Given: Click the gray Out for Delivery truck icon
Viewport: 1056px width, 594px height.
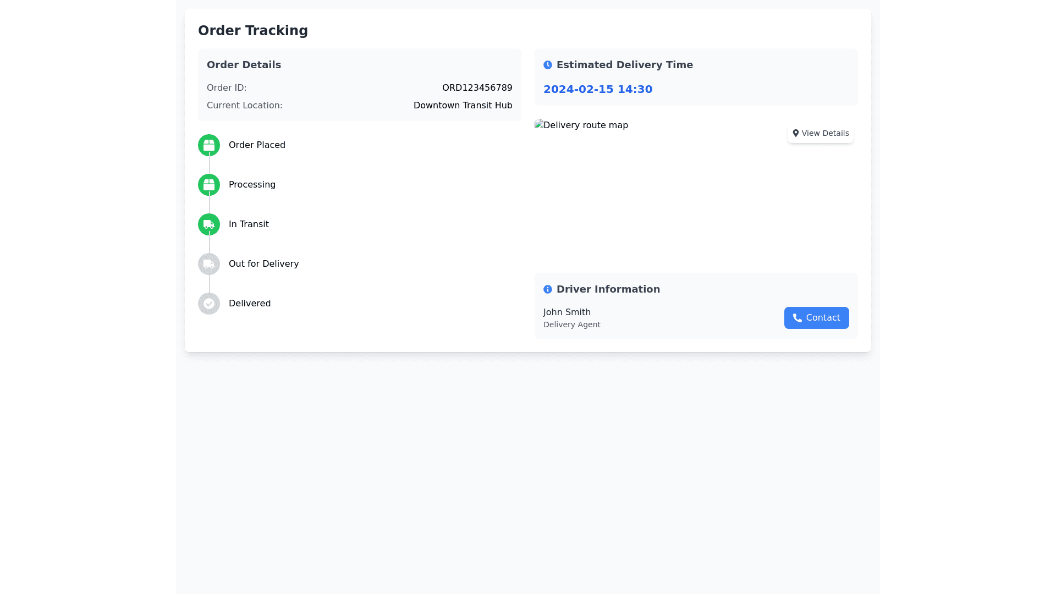Looking at the screenshot, I should (x=209, y=264).
